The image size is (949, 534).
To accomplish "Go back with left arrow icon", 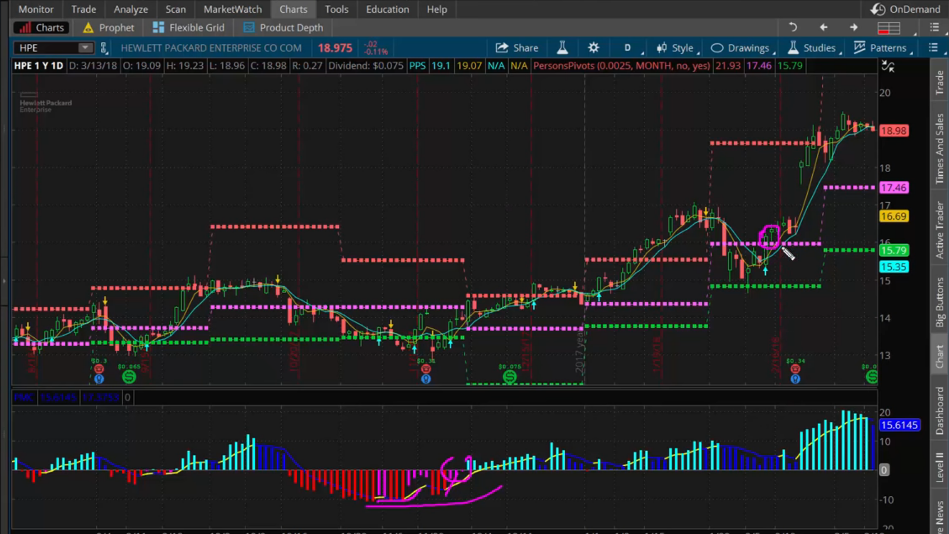I will click(x=823, y=27).
